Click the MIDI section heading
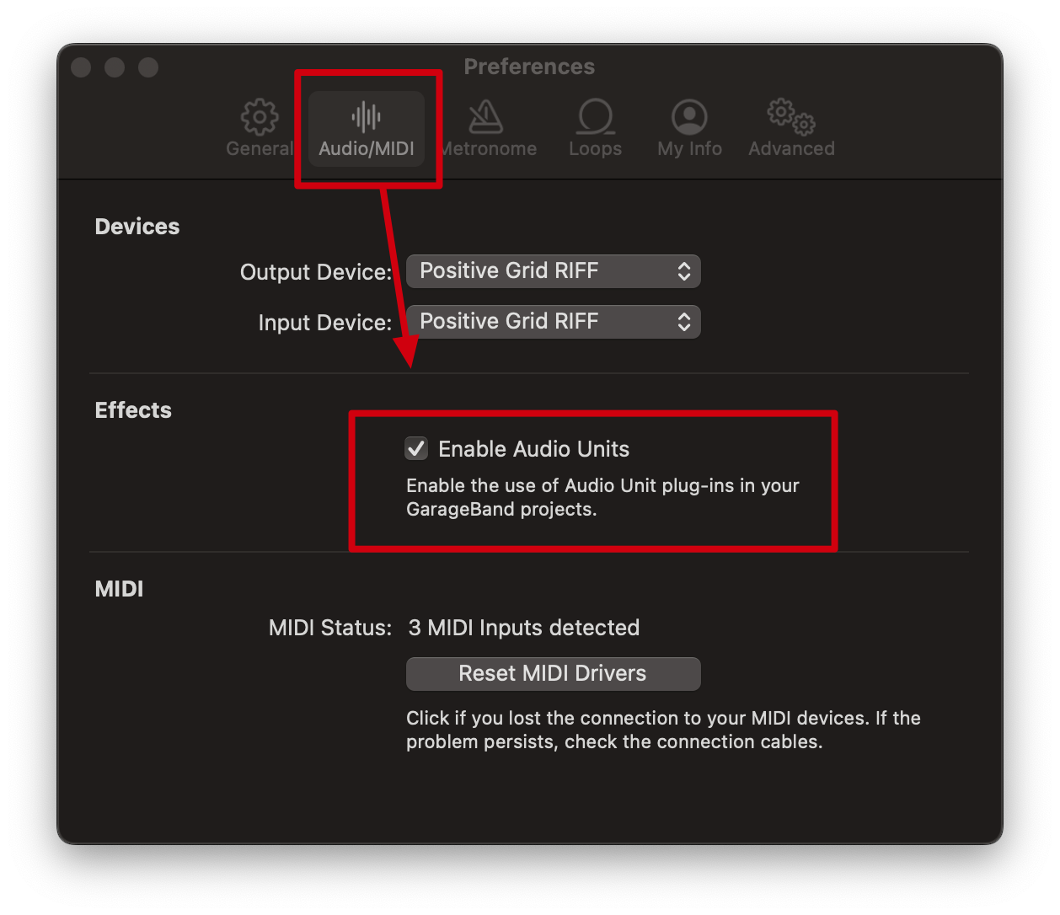 (x=119, y=589)
